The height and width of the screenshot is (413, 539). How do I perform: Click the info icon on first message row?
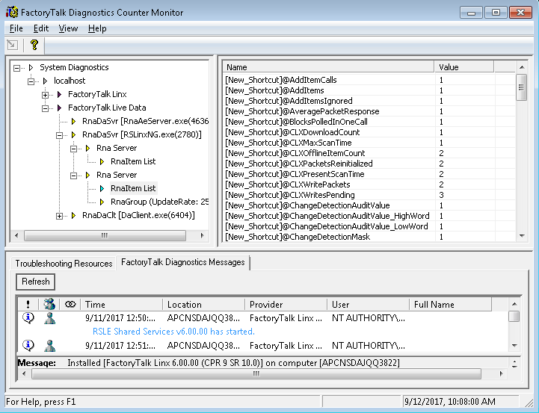point(28,317)
